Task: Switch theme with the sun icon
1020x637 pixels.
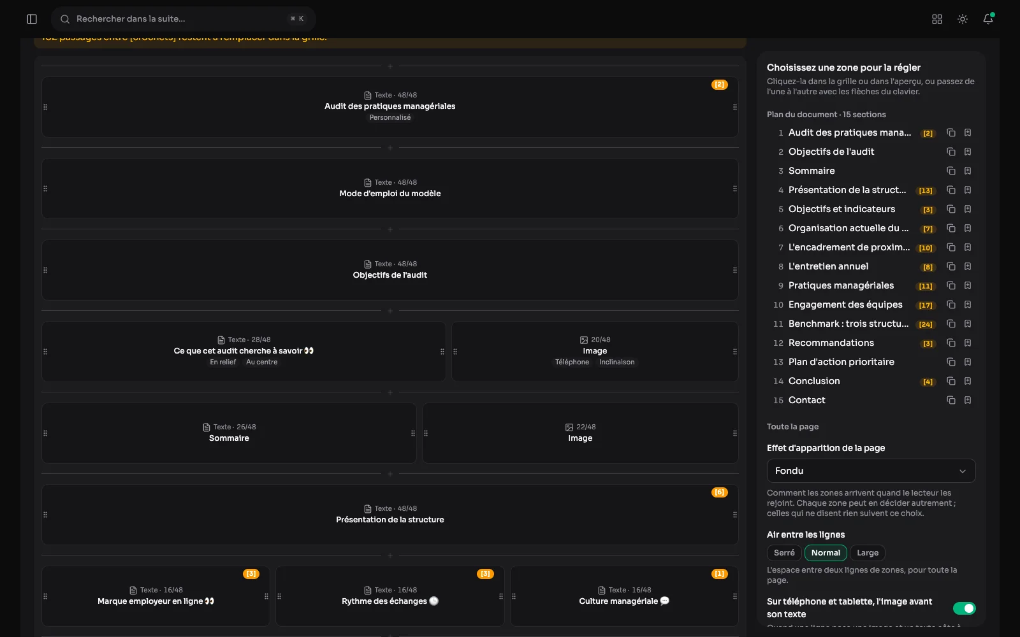Action: pos(963,19)
